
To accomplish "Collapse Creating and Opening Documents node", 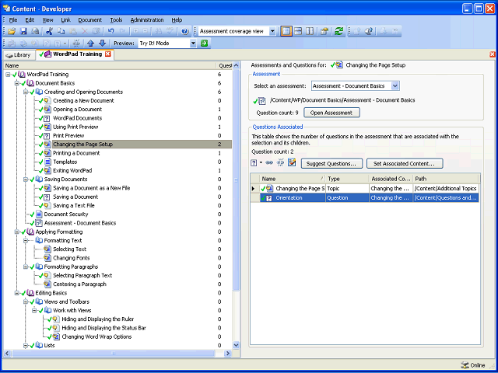I will 26,92.
